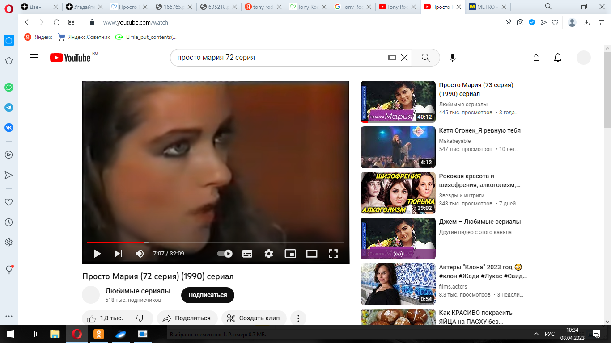The width and height of the screenshot is (611, 343).
Task: Switch to theater mode
Action: pos(312,254)
